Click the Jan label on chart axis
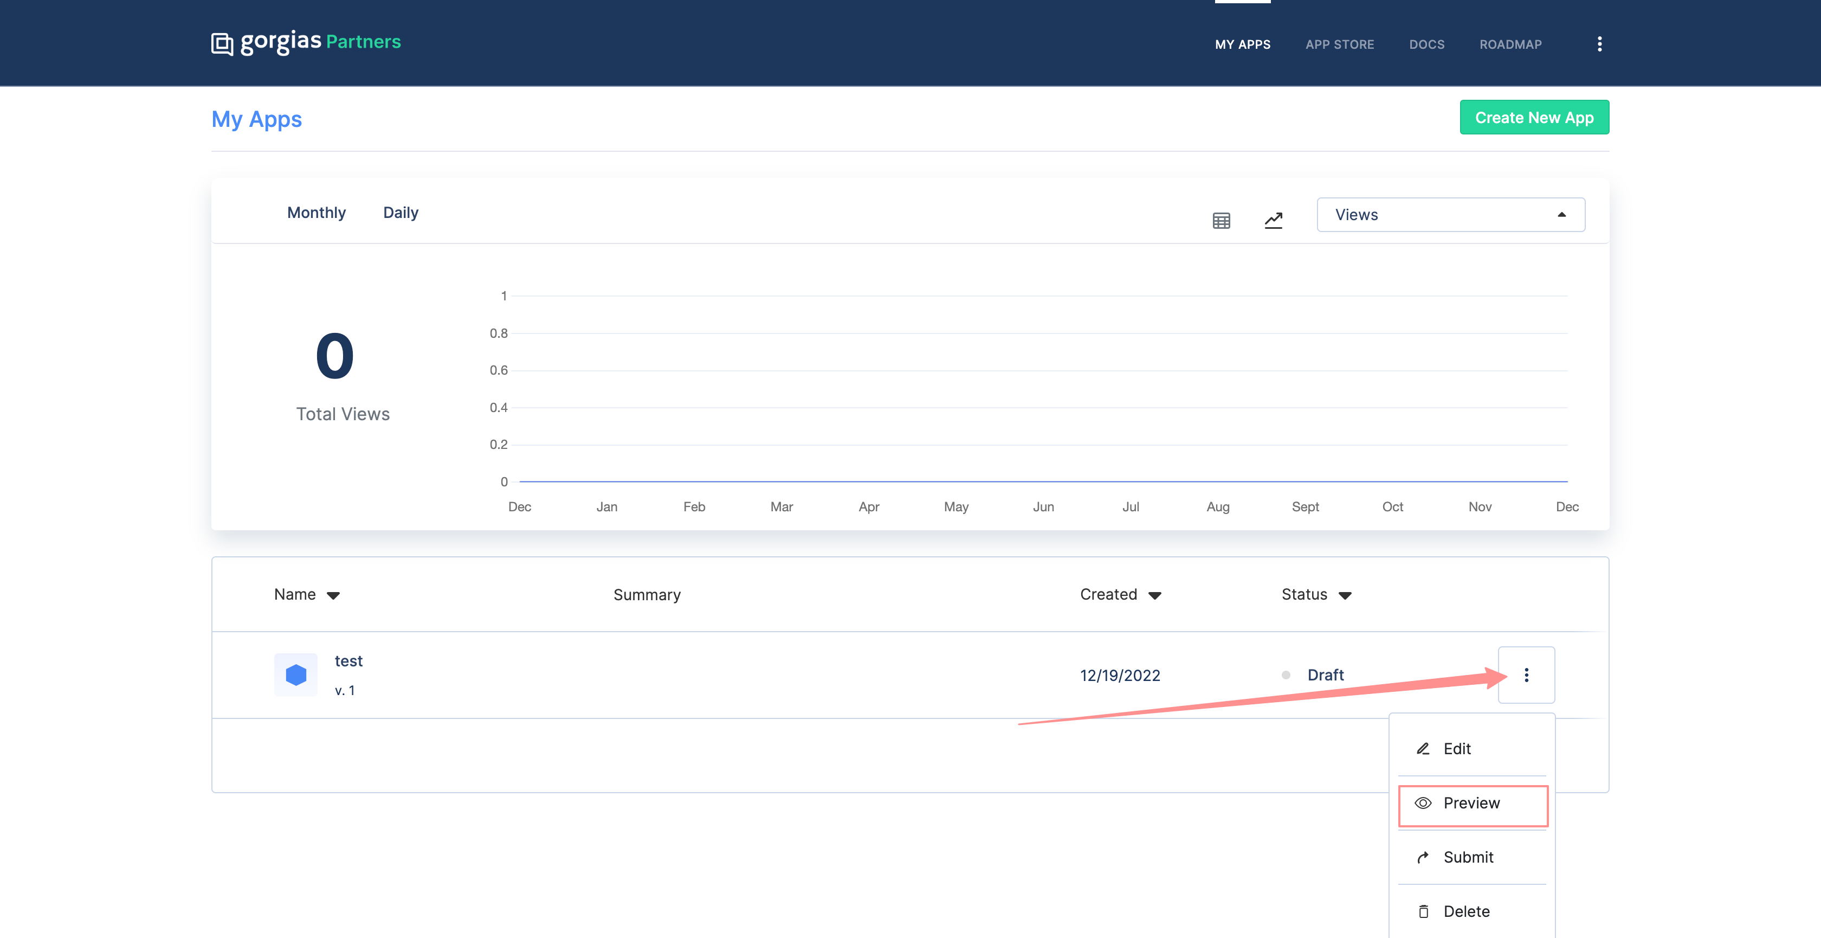Image resolution: width=1821 pixels, height=938 pixels. [x=606, y=507]
